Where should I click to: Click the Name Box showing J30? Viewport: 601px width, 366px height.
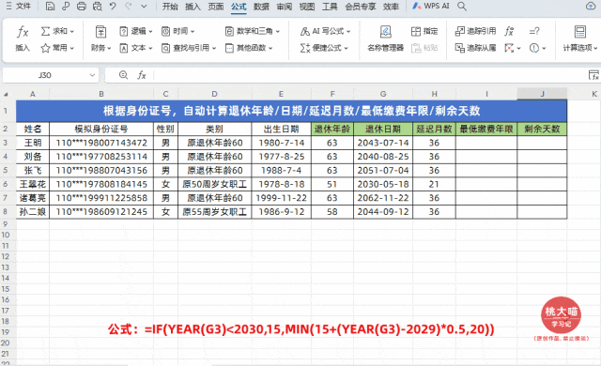45,75
